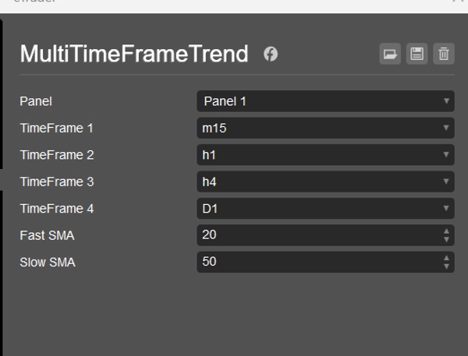This screenshot has width=468, height=356.
Task: Open the Panel dropdown
Action: 325,101
